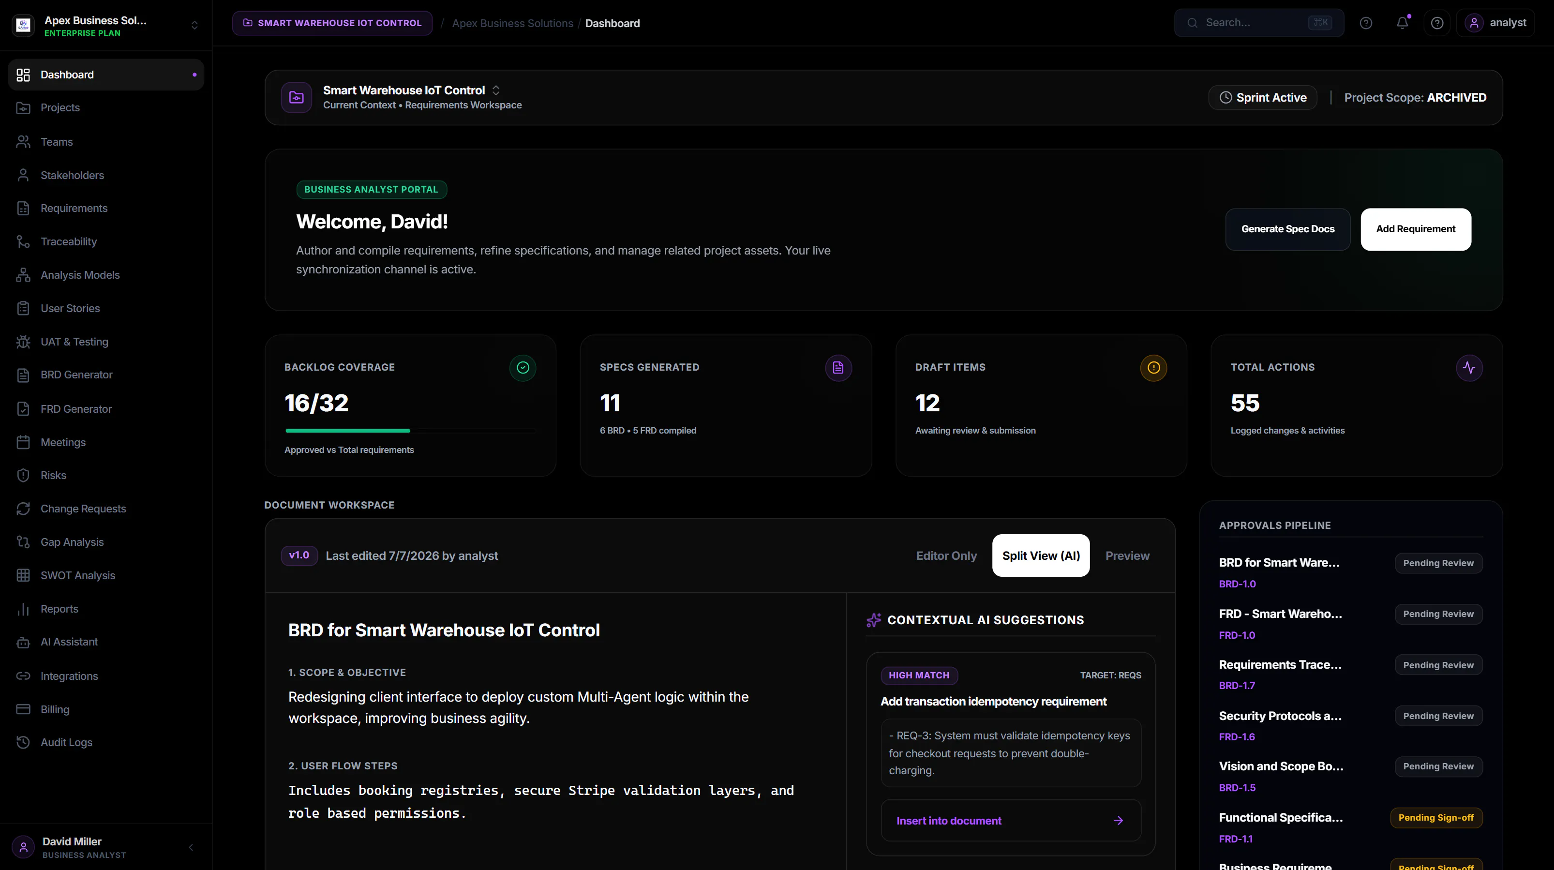
Task: Collapse the sidebar next to David Miller
Action: [191, 847]
